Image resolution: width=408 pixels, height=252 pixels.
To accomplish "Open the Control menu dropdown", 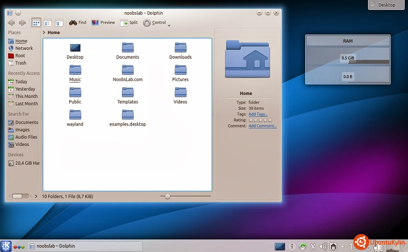I will (157, 23).
